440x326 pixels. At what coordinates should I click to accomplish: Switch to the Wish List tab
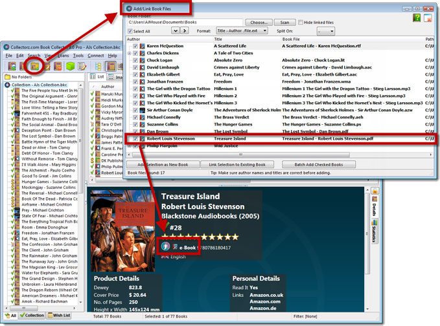pyautogui.click(x=59, y=315)
